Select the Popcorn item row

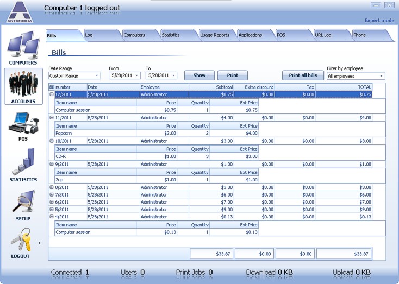157,133
